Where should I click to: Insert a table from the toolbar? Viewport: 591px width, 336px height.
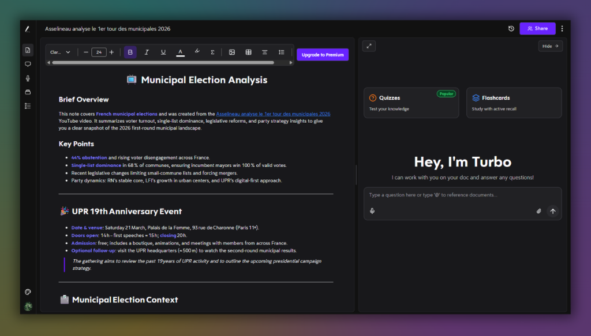point(248,52)
